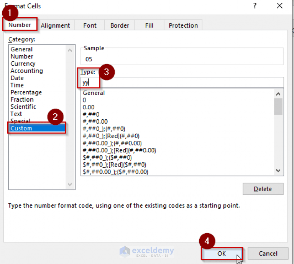Click the Delete button
294x264 pixels.
click(x=263, y=189)
